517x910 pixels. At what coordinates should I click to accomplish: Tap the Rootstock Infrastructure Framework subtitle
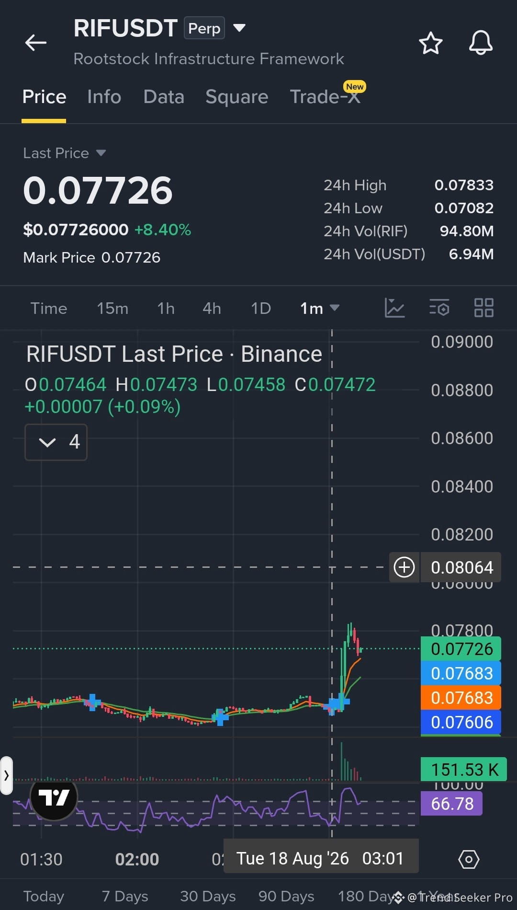209,58
